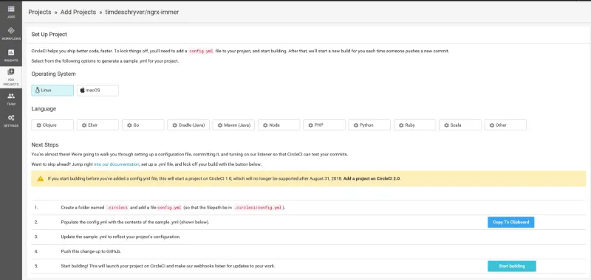The height and width of the screenshot is (280, 591).
Task: Choose Node as the language
Action: tap(279, 125)
